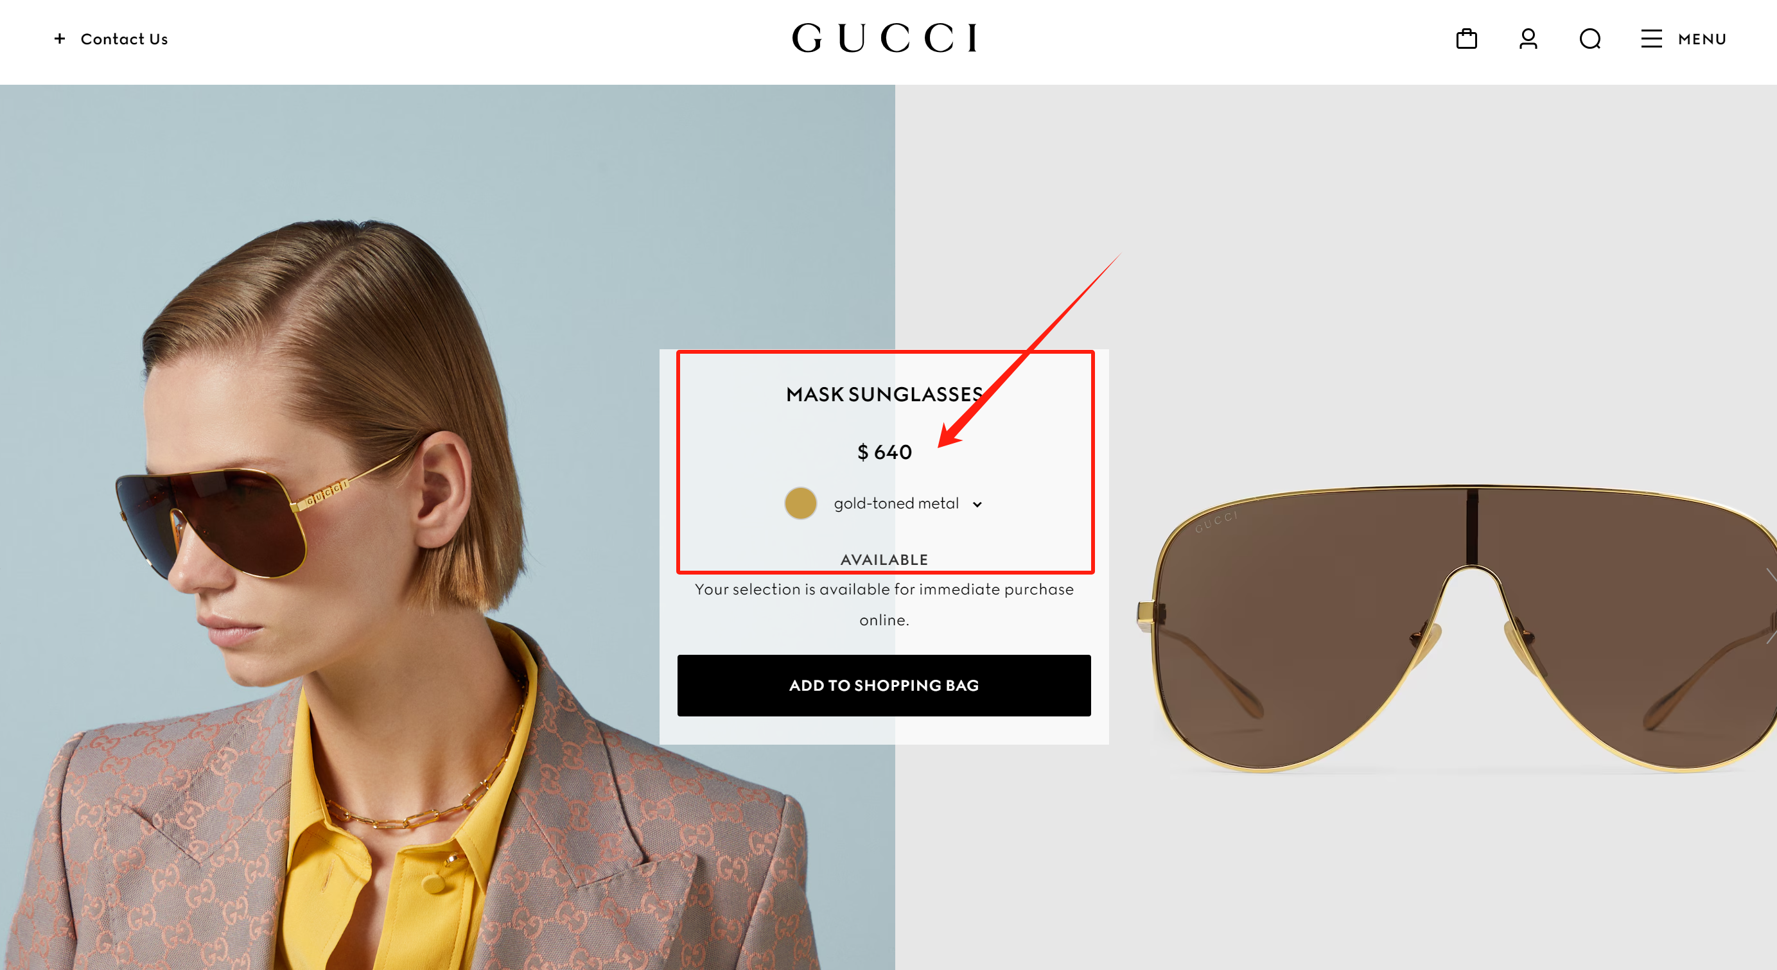This screenshot has height=970, width=1777.
Task: Click the chevron next to gold-toned metal
Action: (x=977, y=505)
